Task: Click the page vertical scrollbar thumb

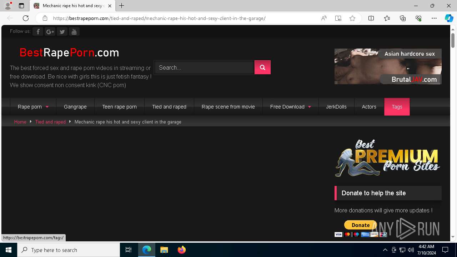Action: coord(453,40)
